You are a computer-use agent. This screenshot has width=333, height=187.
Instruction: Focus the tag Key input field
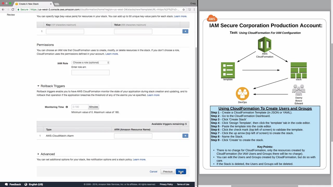click(x=65, y=31)
